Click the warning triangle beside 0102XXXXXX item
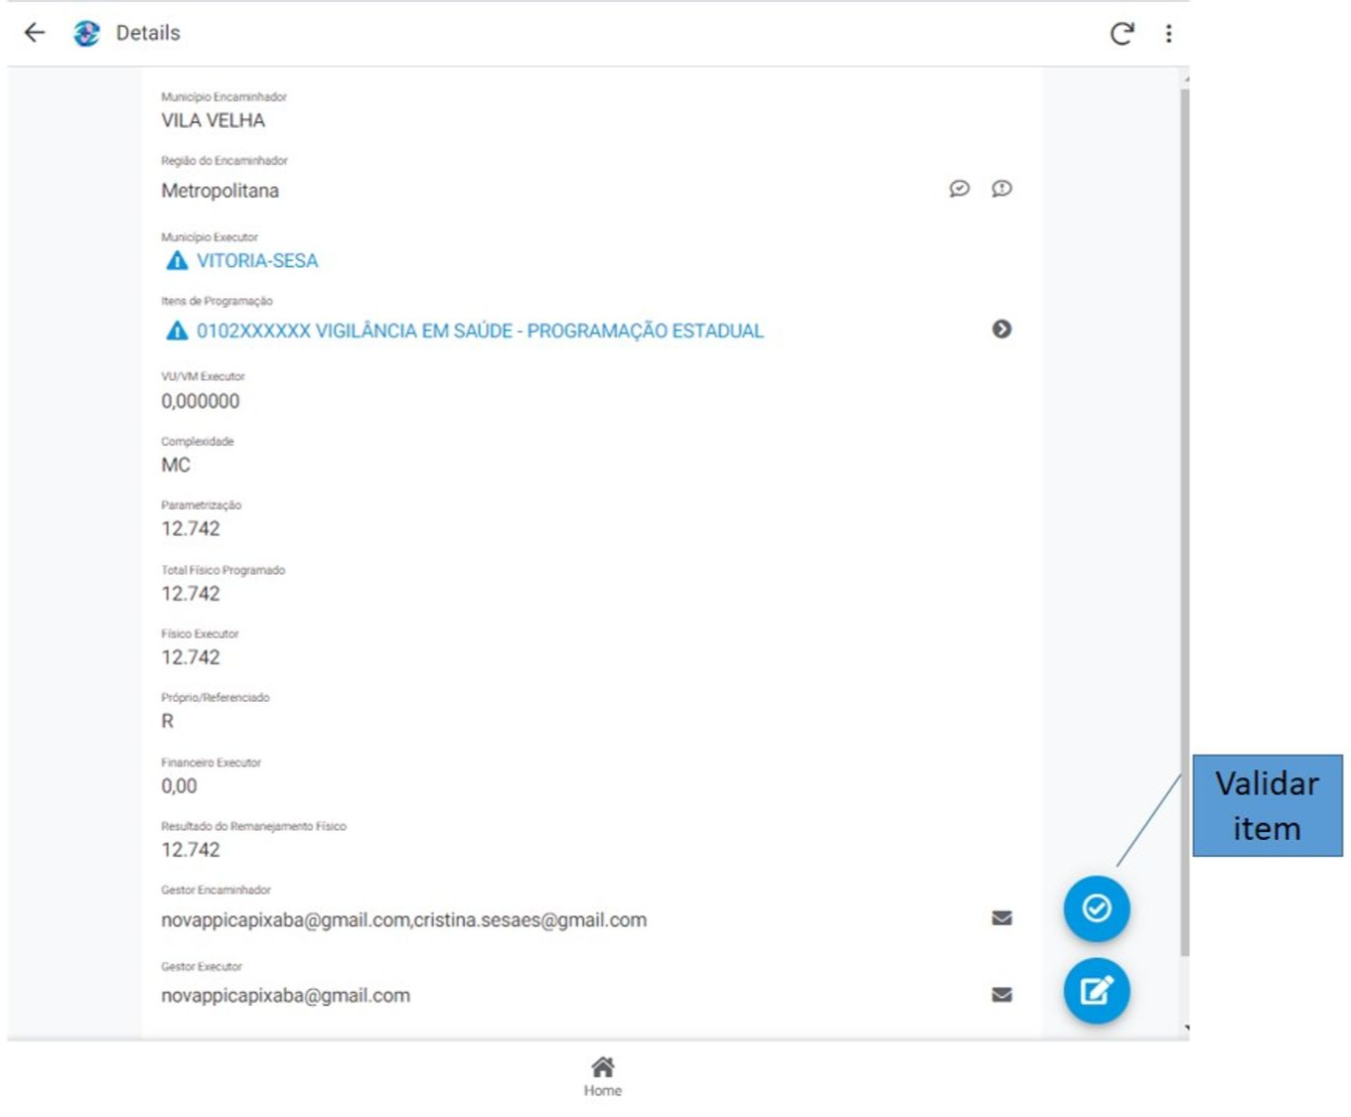This screenshot has height=1117, width=1351. [x=177, y=331]
